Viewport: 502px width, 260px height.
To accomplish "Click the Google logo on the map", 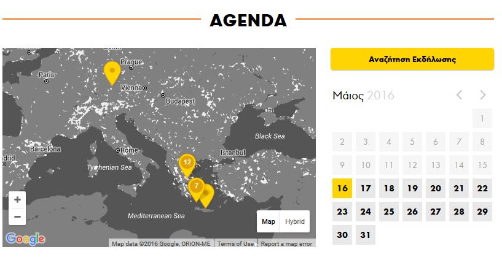I will (25, 239).
